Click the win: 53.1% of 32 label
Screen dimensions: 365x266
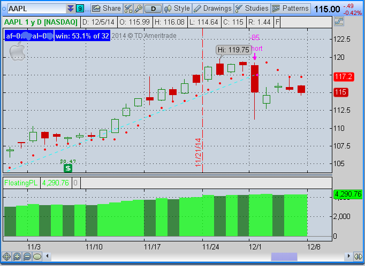(x=82, y=36)
